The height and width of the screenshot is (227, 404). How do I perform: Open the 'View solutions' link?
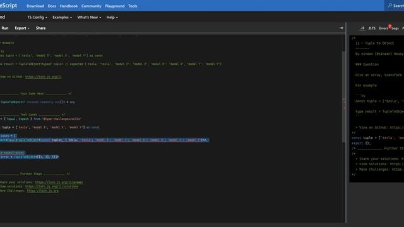[52, 187]
